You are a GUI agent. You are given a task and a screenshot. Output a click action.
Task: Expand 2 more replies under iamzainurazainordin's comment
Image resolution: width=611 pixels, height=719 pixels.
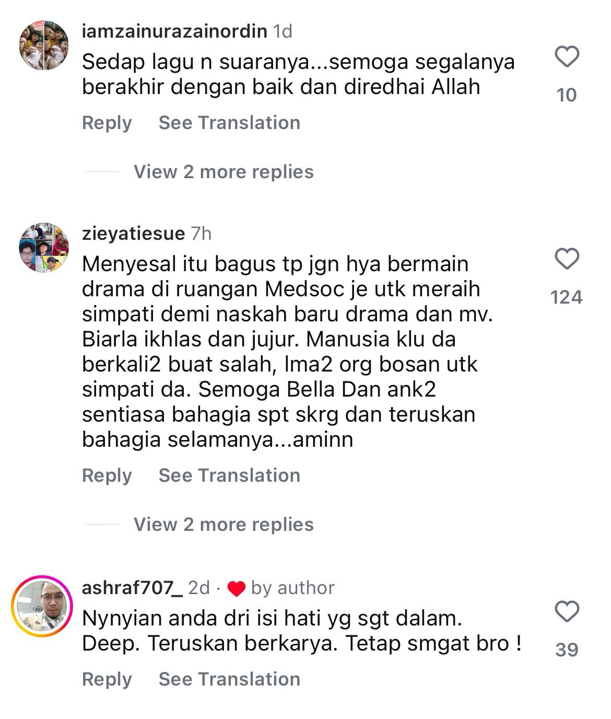point(224,172)
